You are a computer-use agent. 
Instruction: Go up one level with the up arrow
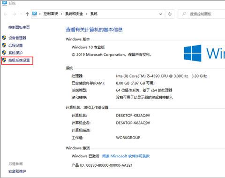(x=27, y=14)
